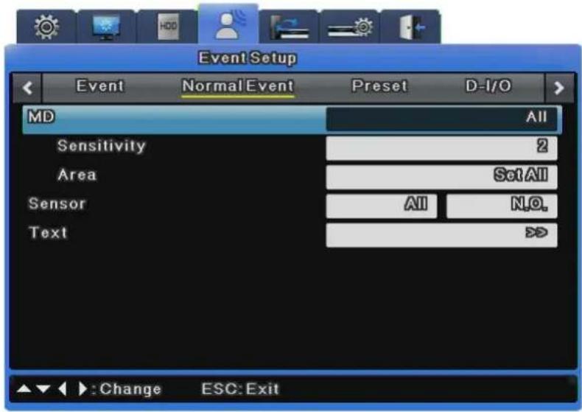
Task: Open the HDD storage setup tab
Action: (167, 27)
